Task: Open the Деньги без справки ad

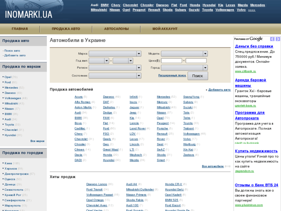Action: [x=254, y=46]
